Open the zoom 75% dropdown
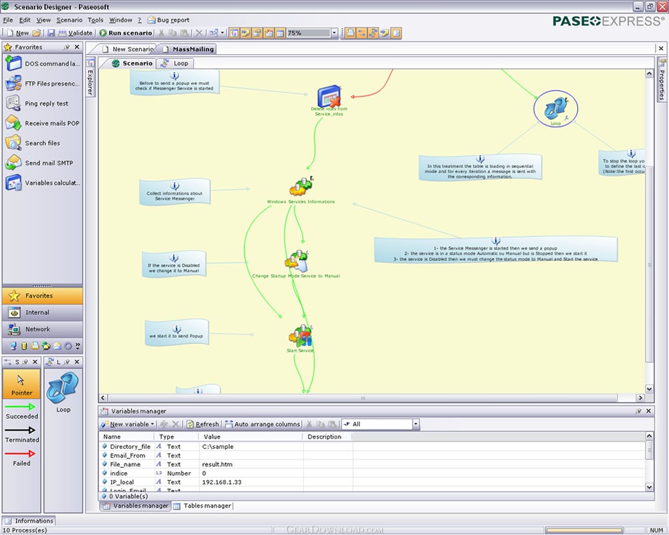Viewport: 669px width, 535px height. pyautogui.click(x=334, y=33)
